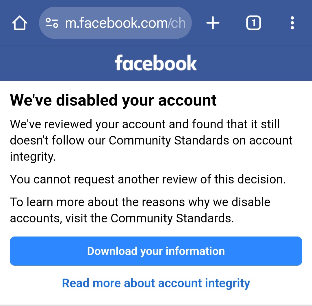Click the greyed "/ch" end of URL
Image resolution: width=312 pixels, height=306 pixels.
pos(177,23)
